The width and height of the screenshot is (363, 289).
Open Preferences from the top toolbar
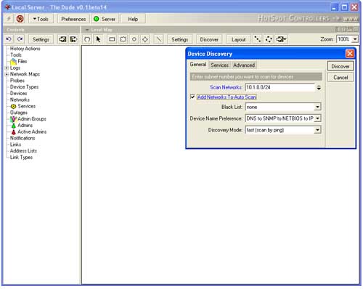point(73,19)
